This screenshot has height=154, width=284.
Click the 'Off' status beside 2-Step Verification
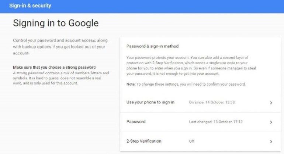click(191, 142)
